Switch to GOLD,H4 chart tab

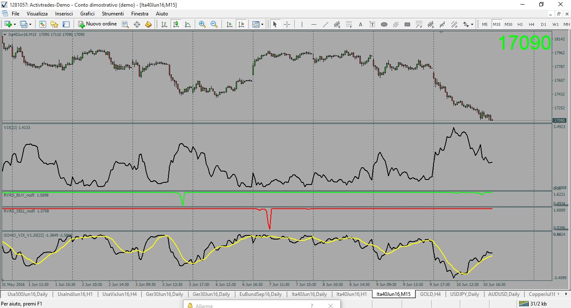430,294
